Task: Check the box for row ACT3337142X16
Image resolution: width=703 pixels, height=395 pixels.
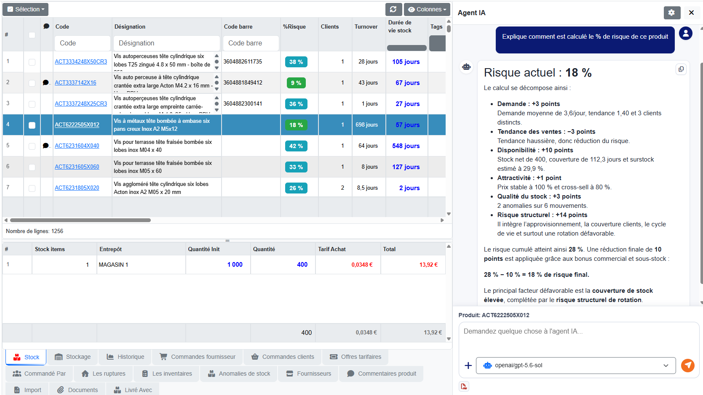Action: (x=32, y=83)
